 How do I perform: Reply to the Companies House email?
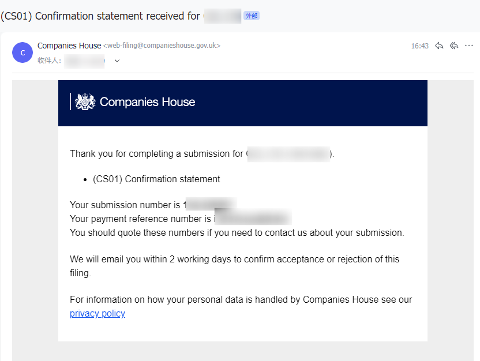tap(439, 46)
